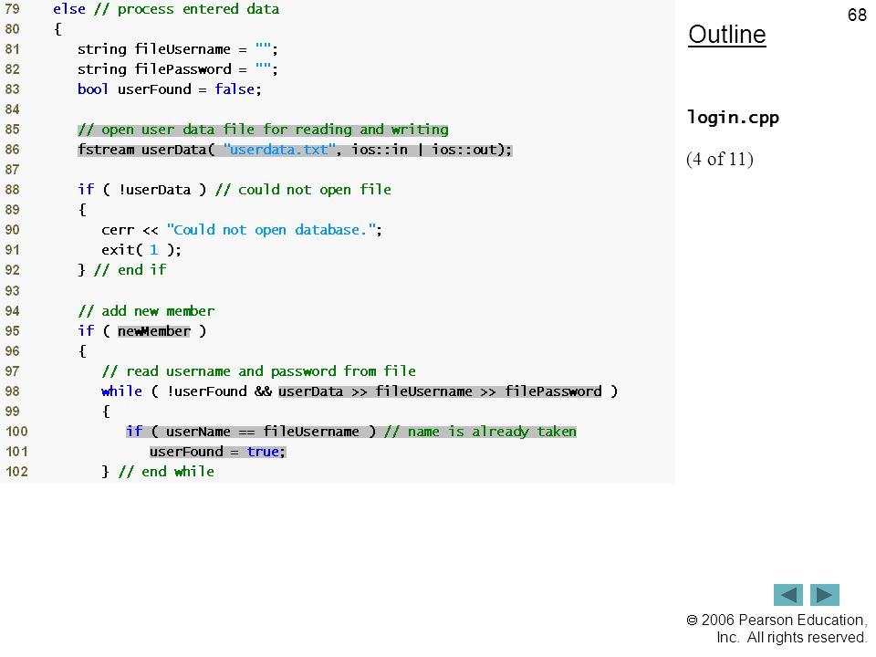Click line number 98
The width and height of the screenshot is (876, 657).
click(12, 391)
